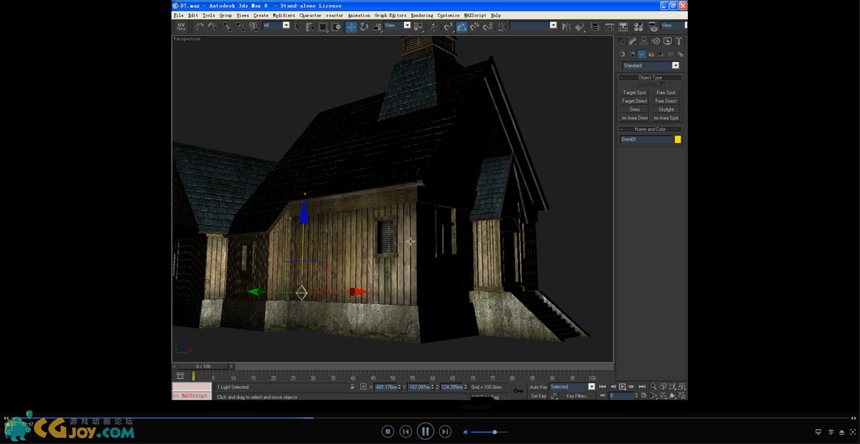Switch to the Utilities hammer tab
Image resolution: width=860 pixels, height=444 pixels.
click(x=679, y=41)
